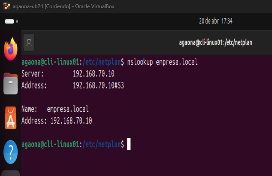Open the Help icon in dock
The height and width of the screenshot is (176, 272).
coord(10,151)
